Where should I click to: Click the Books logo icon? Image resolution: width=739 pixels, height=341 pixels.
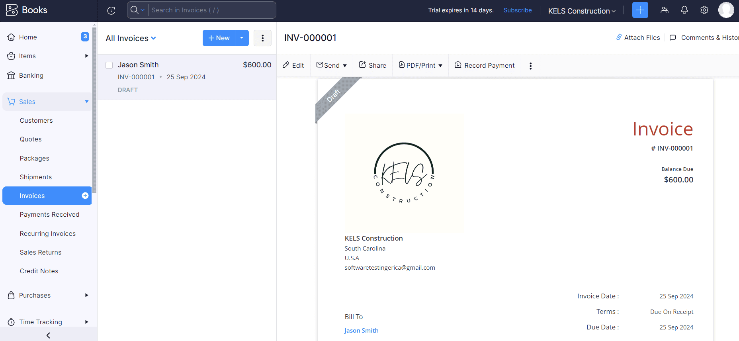12,10
